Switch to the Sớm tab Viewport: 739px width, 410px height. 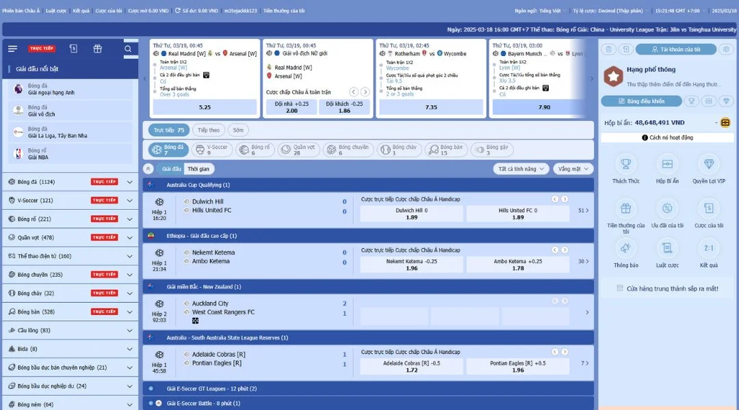[239, 131]
